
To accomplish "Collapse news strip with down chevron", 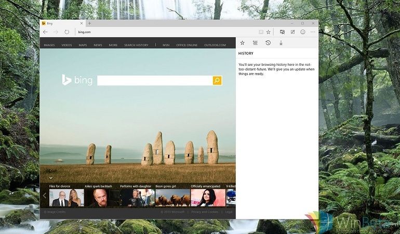I will pos(51,178).
